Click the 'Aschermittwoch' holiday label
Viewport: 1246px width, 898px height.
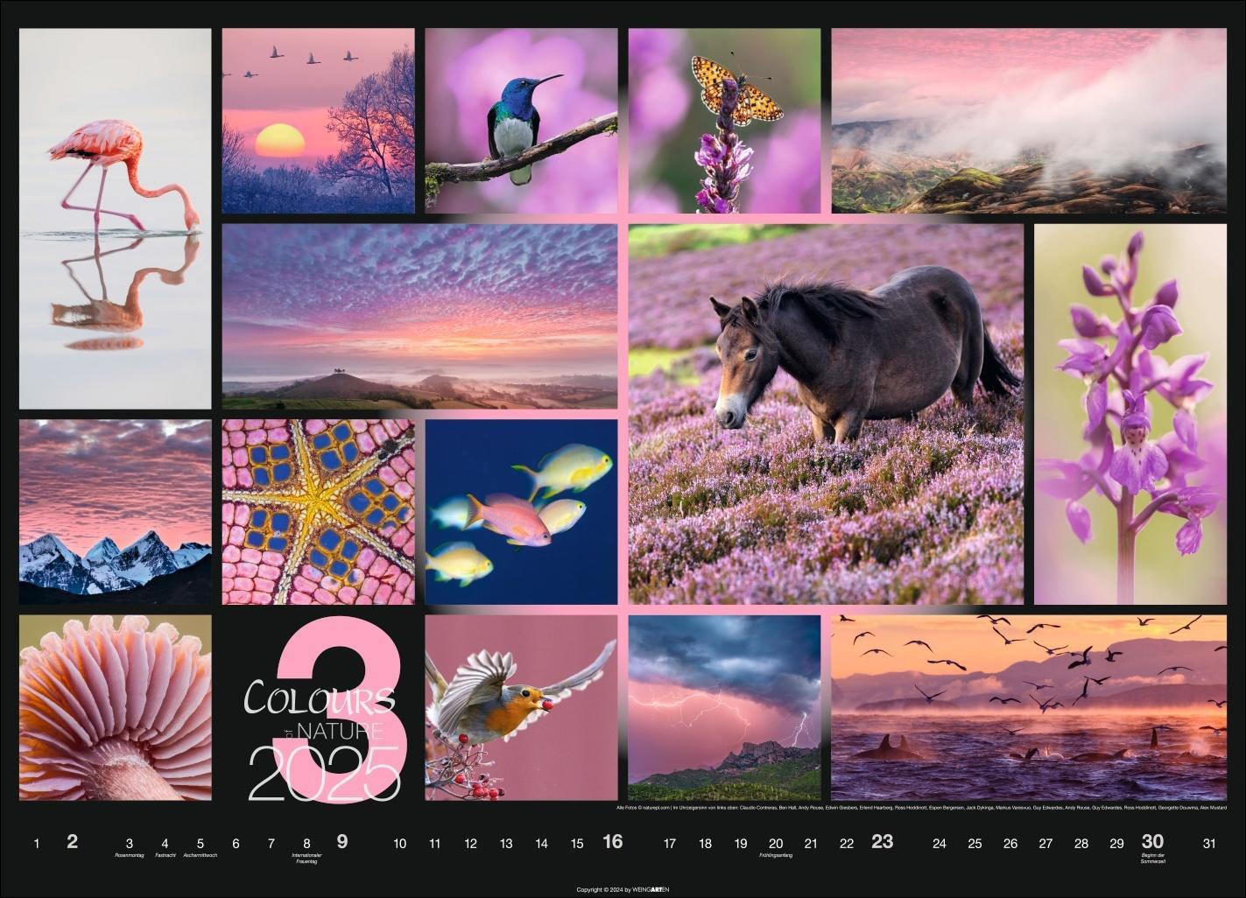201,855
